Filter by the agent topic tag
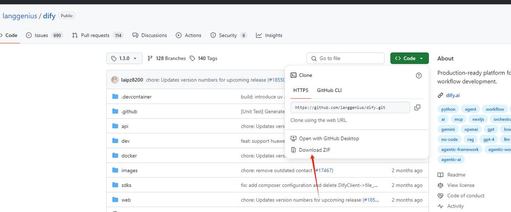511x212 pixels. (471, 109)
